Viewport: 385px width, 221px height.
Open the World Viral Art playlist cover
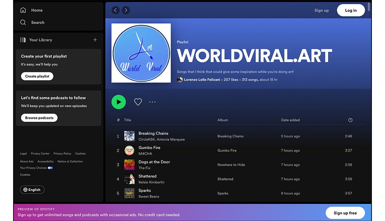[x=141, y=53]
